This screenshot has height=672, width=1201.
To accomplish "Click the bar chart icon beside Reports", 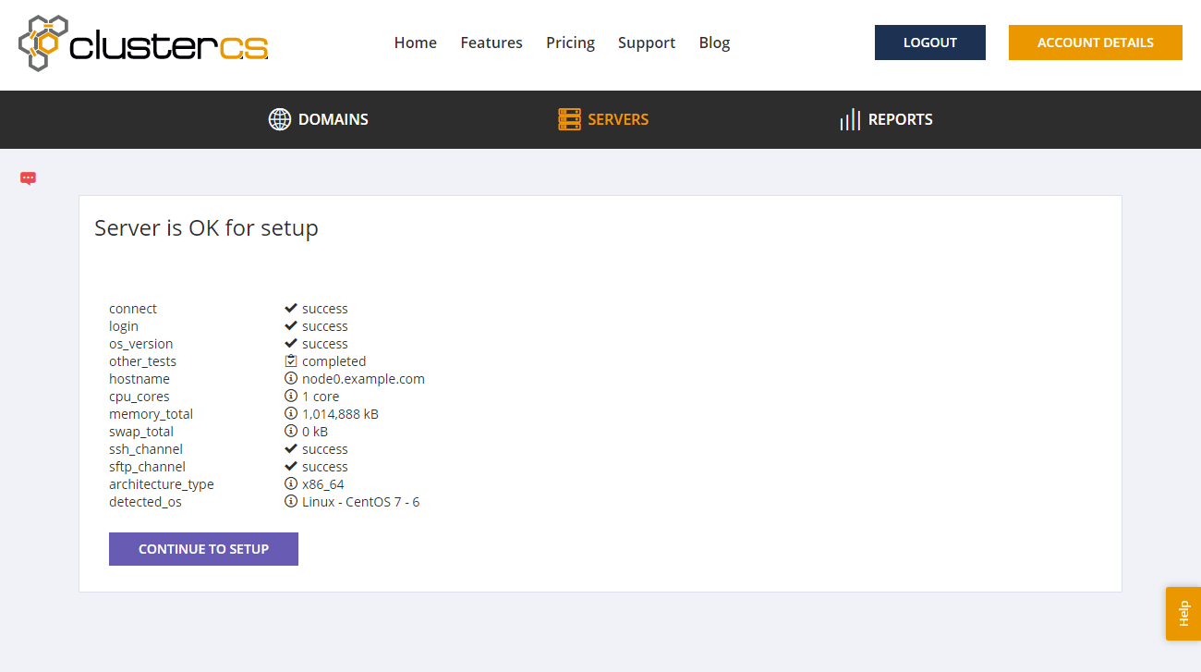I will [x=850, y=119].
